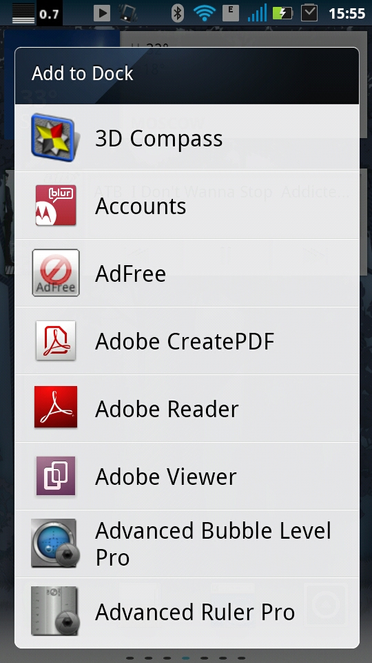This screenshot has width=372, height=663.
Task: Select the purple Adobe Viewer icon
Action: [x=55, y=476]
